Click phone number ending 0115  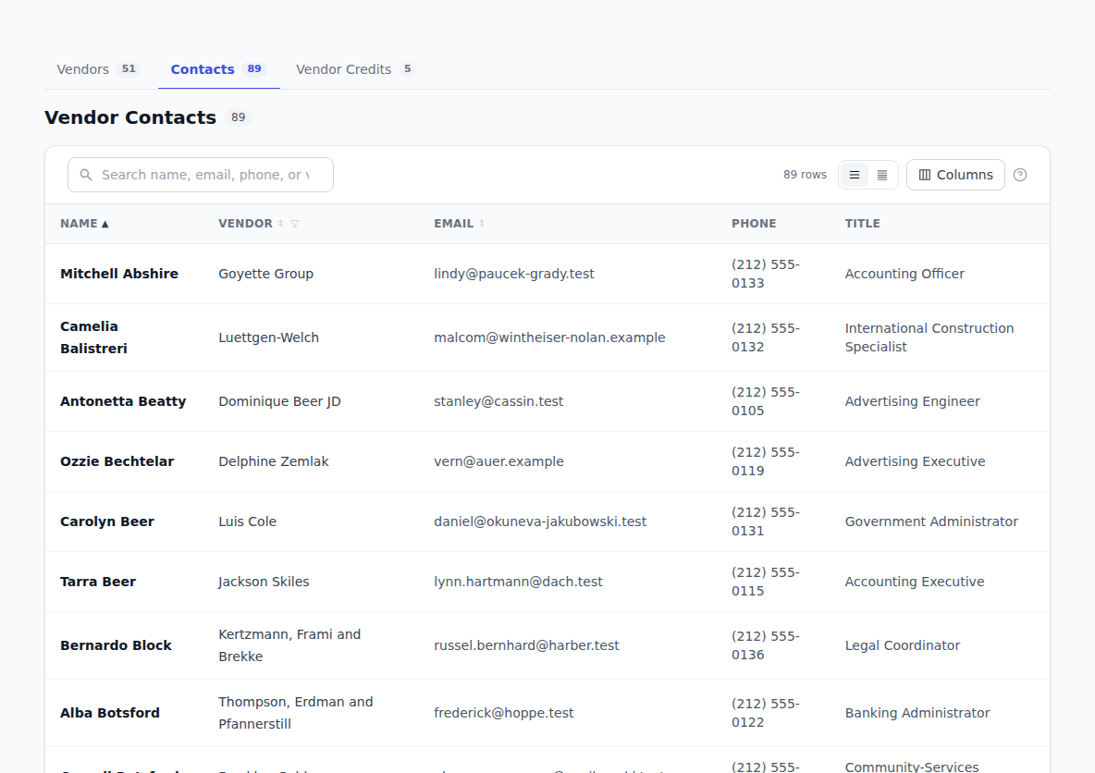click(766, 582)
